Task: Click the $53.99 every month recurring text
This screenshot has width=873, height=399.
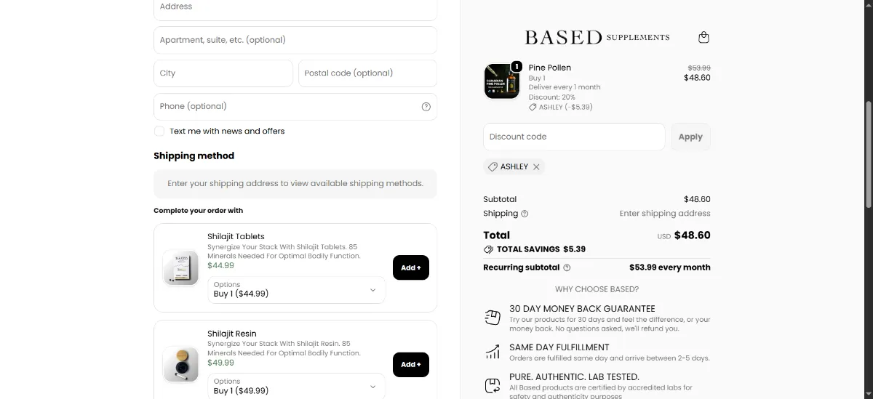Action: click(x=670, y=267)
